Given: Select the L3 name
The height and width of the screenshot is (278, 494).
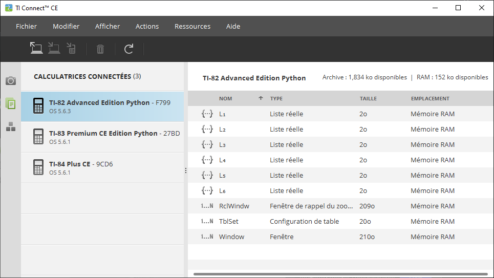Looking at the screenshot, I should coord(222,145).
